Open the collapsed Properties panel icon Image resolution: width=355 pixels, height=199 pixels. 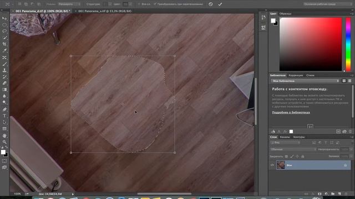(263, 27)
